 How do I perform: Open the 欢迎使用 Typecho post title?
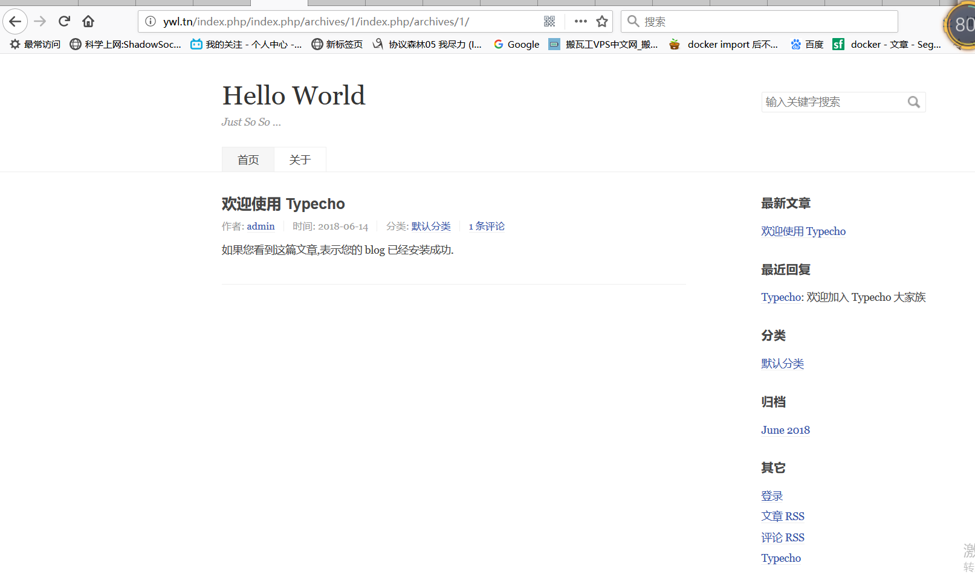point(283,204)
